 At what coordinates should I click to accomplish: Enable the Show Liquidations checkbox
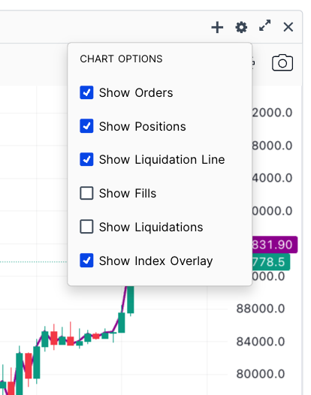pos(86,227)
